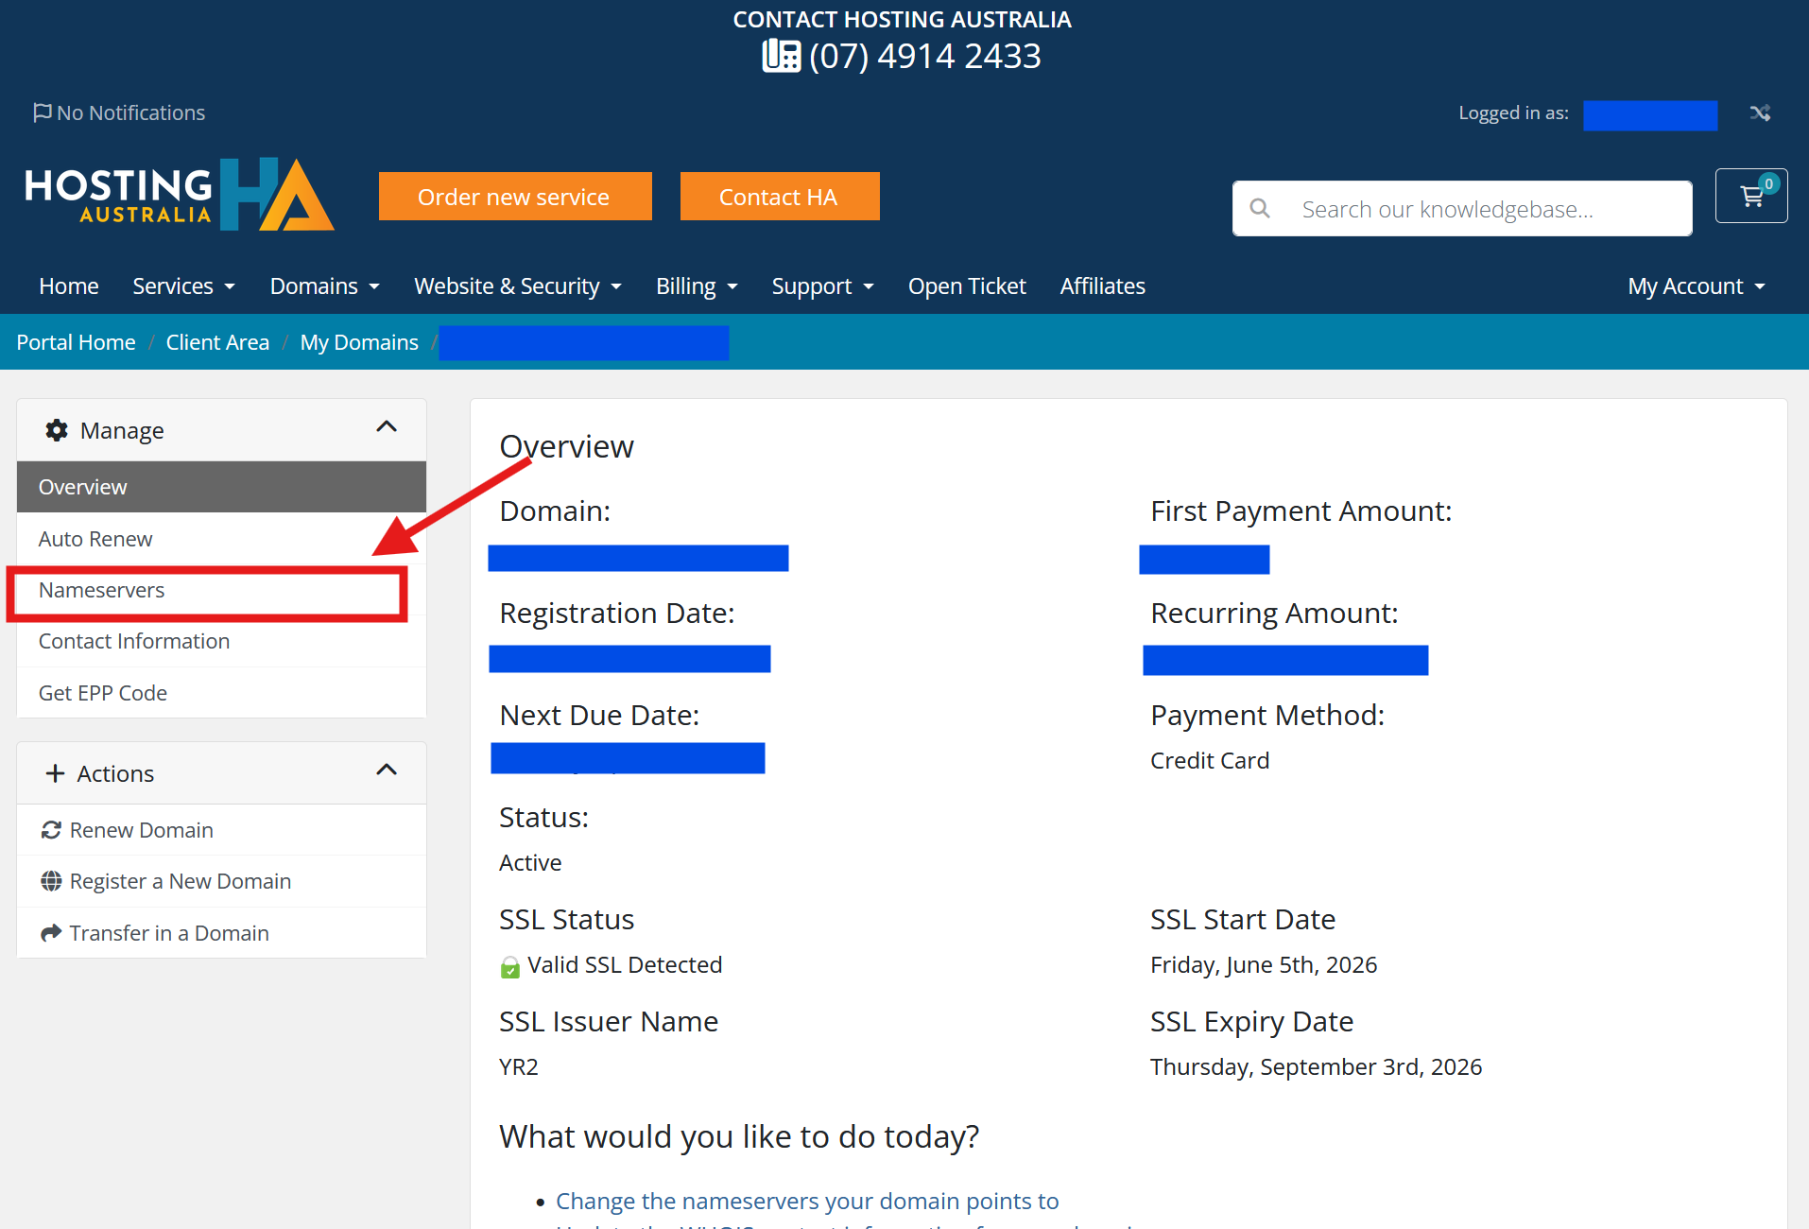
Task: Click the Valid SSL Detected text
Action: click(625, 964)
